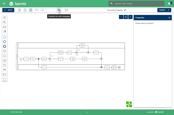This screenshot has height=115, width=174.
Task: Activate the lasso selection tool
Action: 4,22
